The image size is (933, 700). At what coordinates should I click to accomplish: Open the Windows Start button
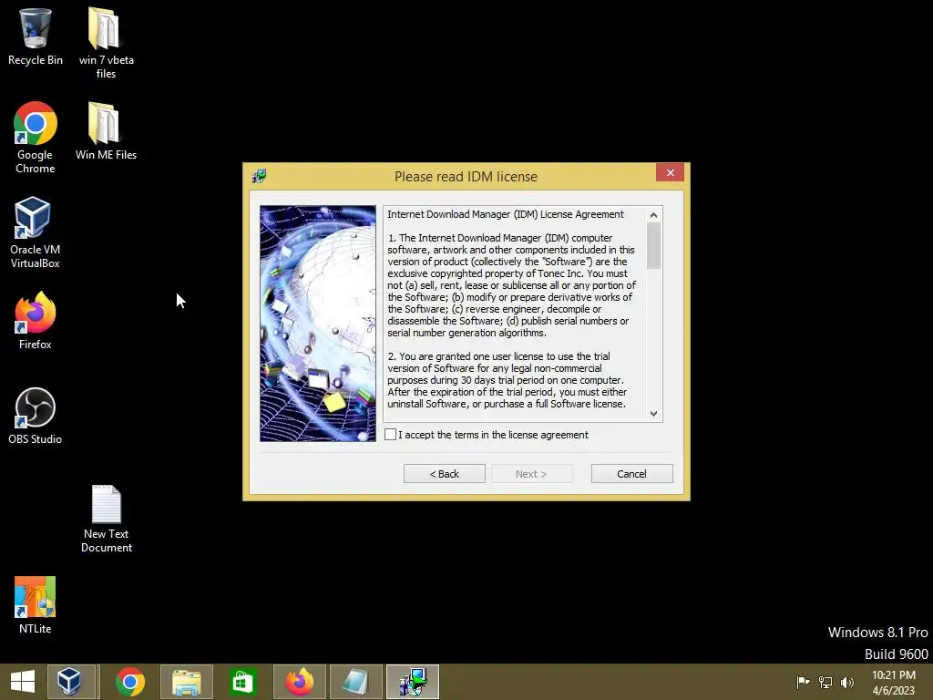23,682
